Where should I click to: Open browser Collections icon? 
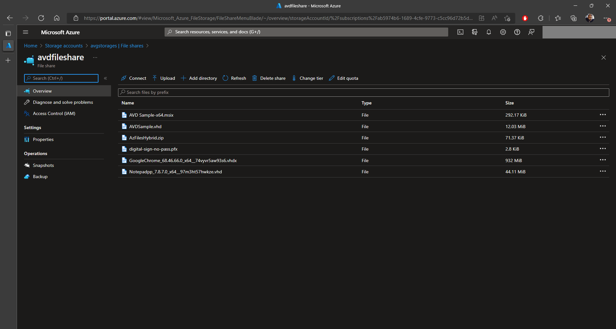[x=574, y=18]
